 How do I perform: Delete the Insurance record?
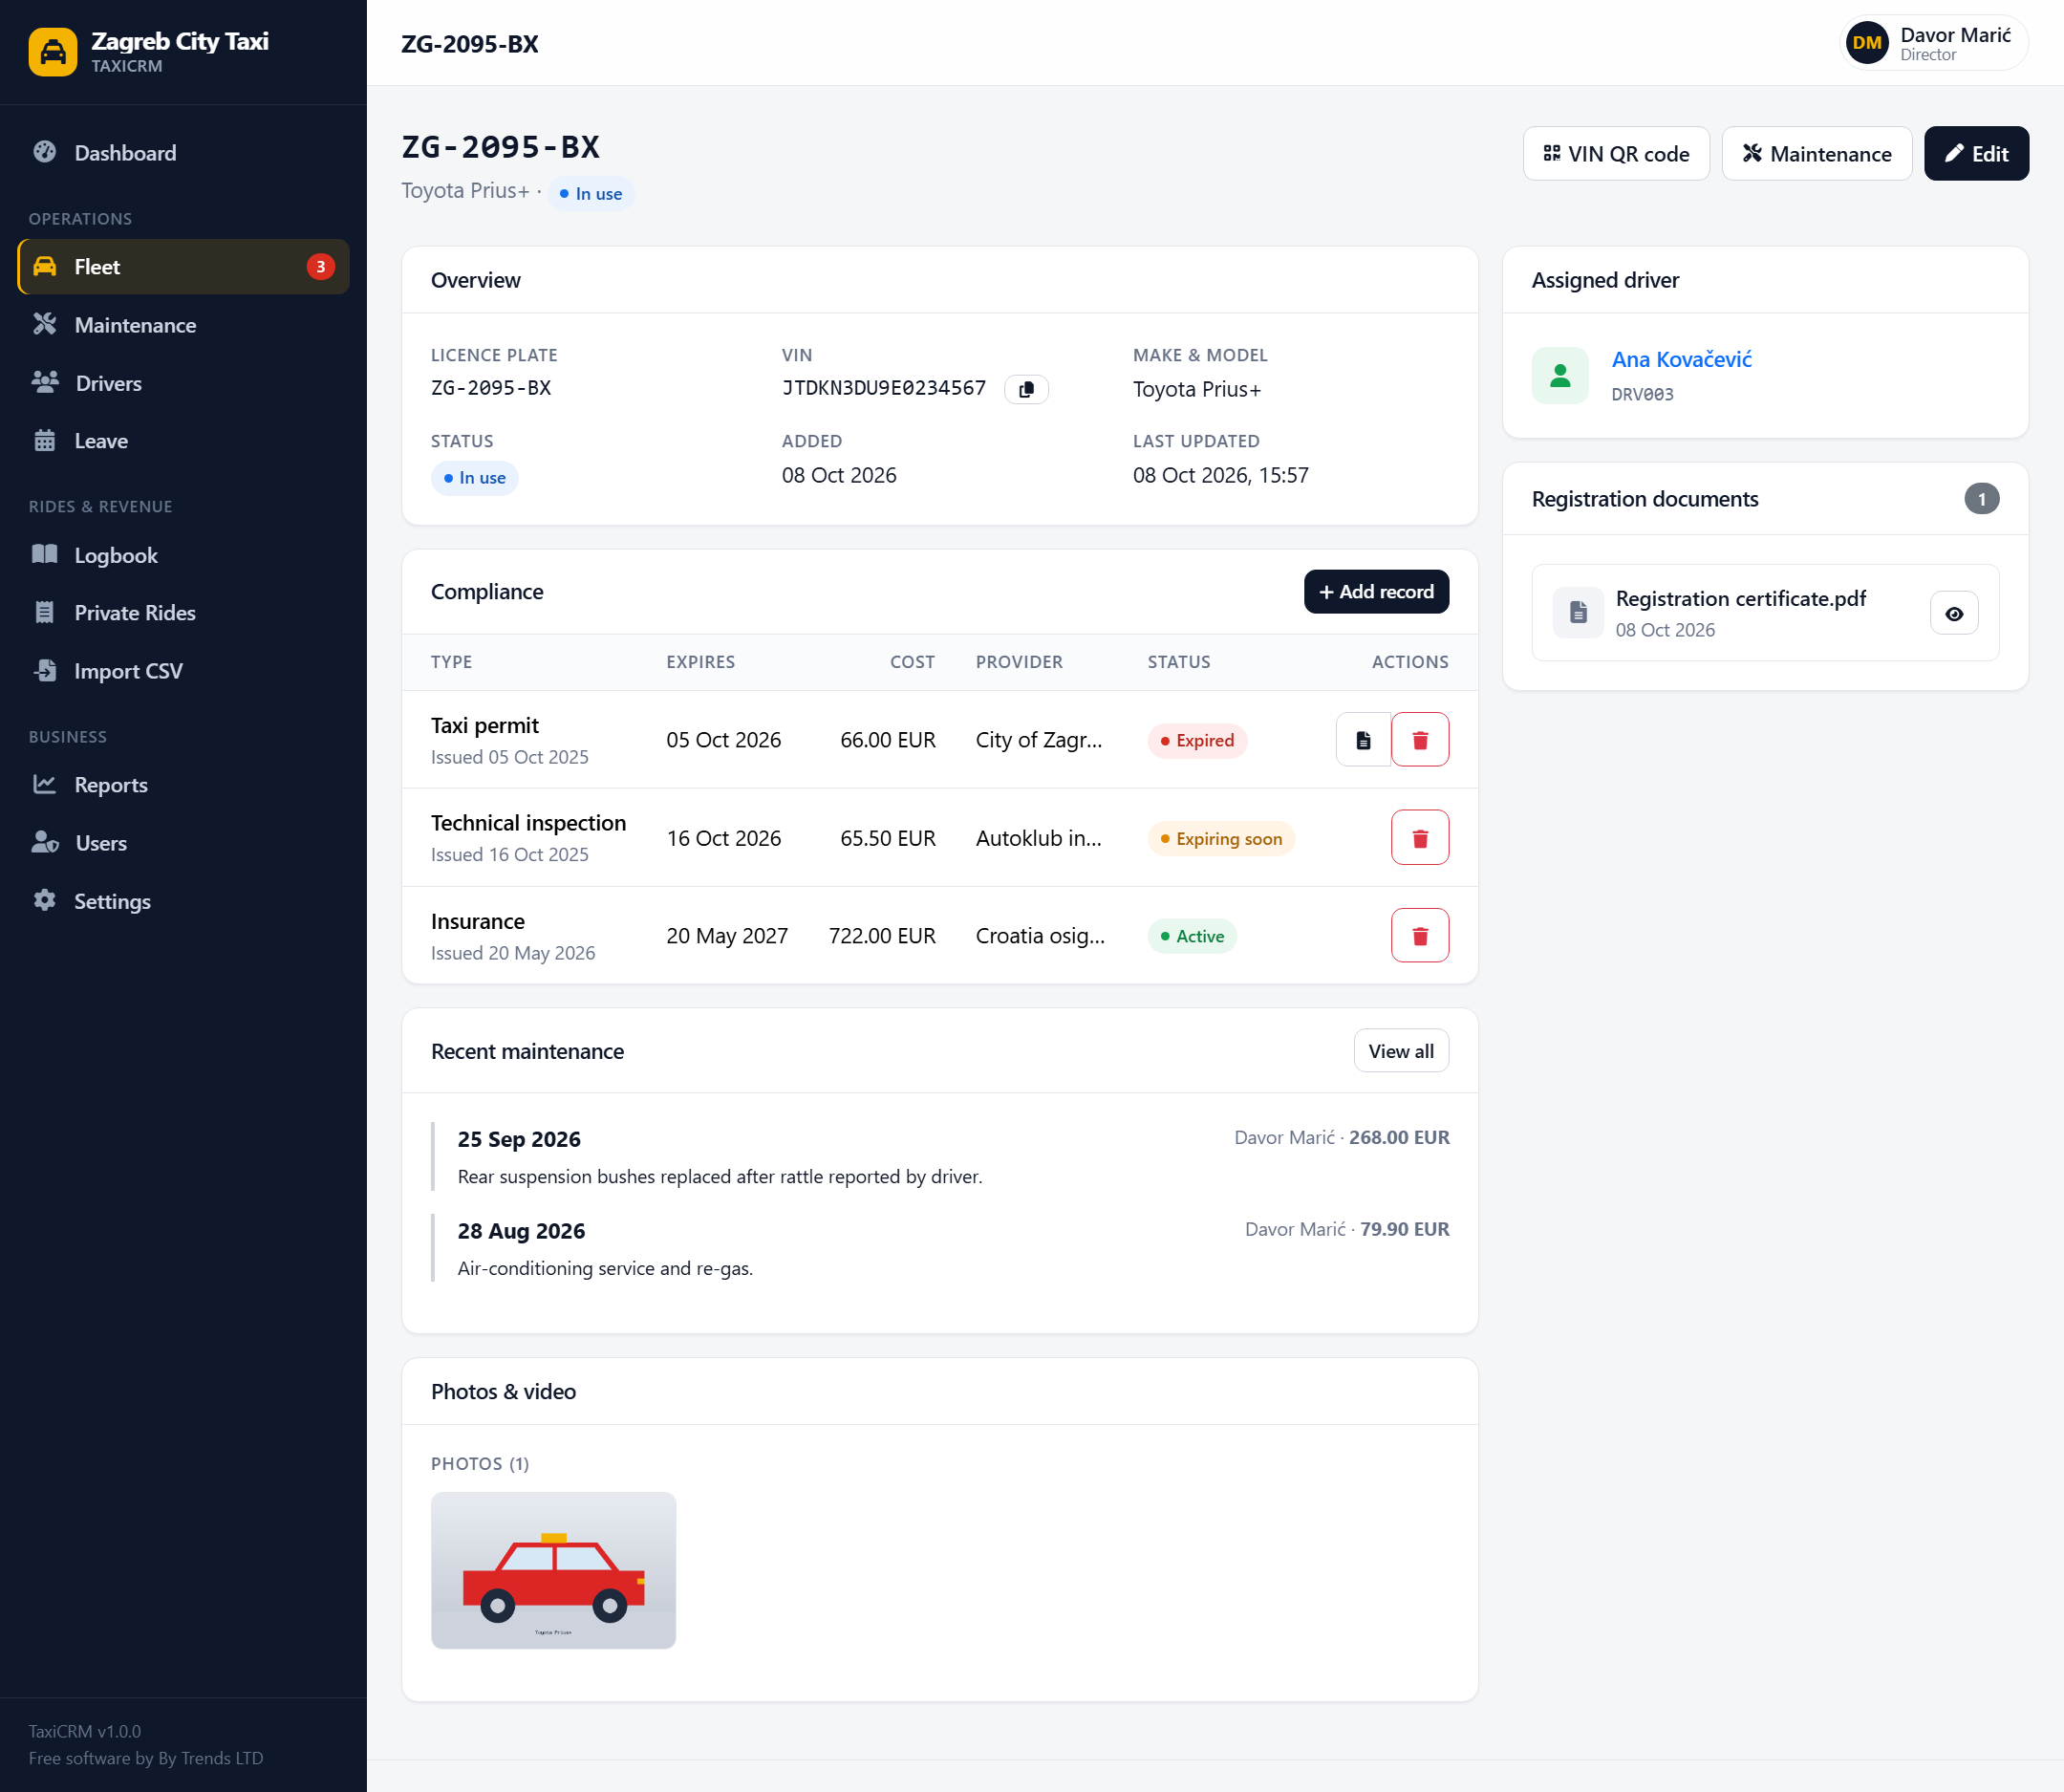tap(1420, 936)
